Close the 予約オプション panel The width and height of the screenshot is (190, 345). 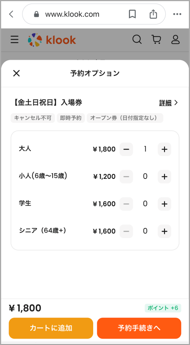coord(17,73)
